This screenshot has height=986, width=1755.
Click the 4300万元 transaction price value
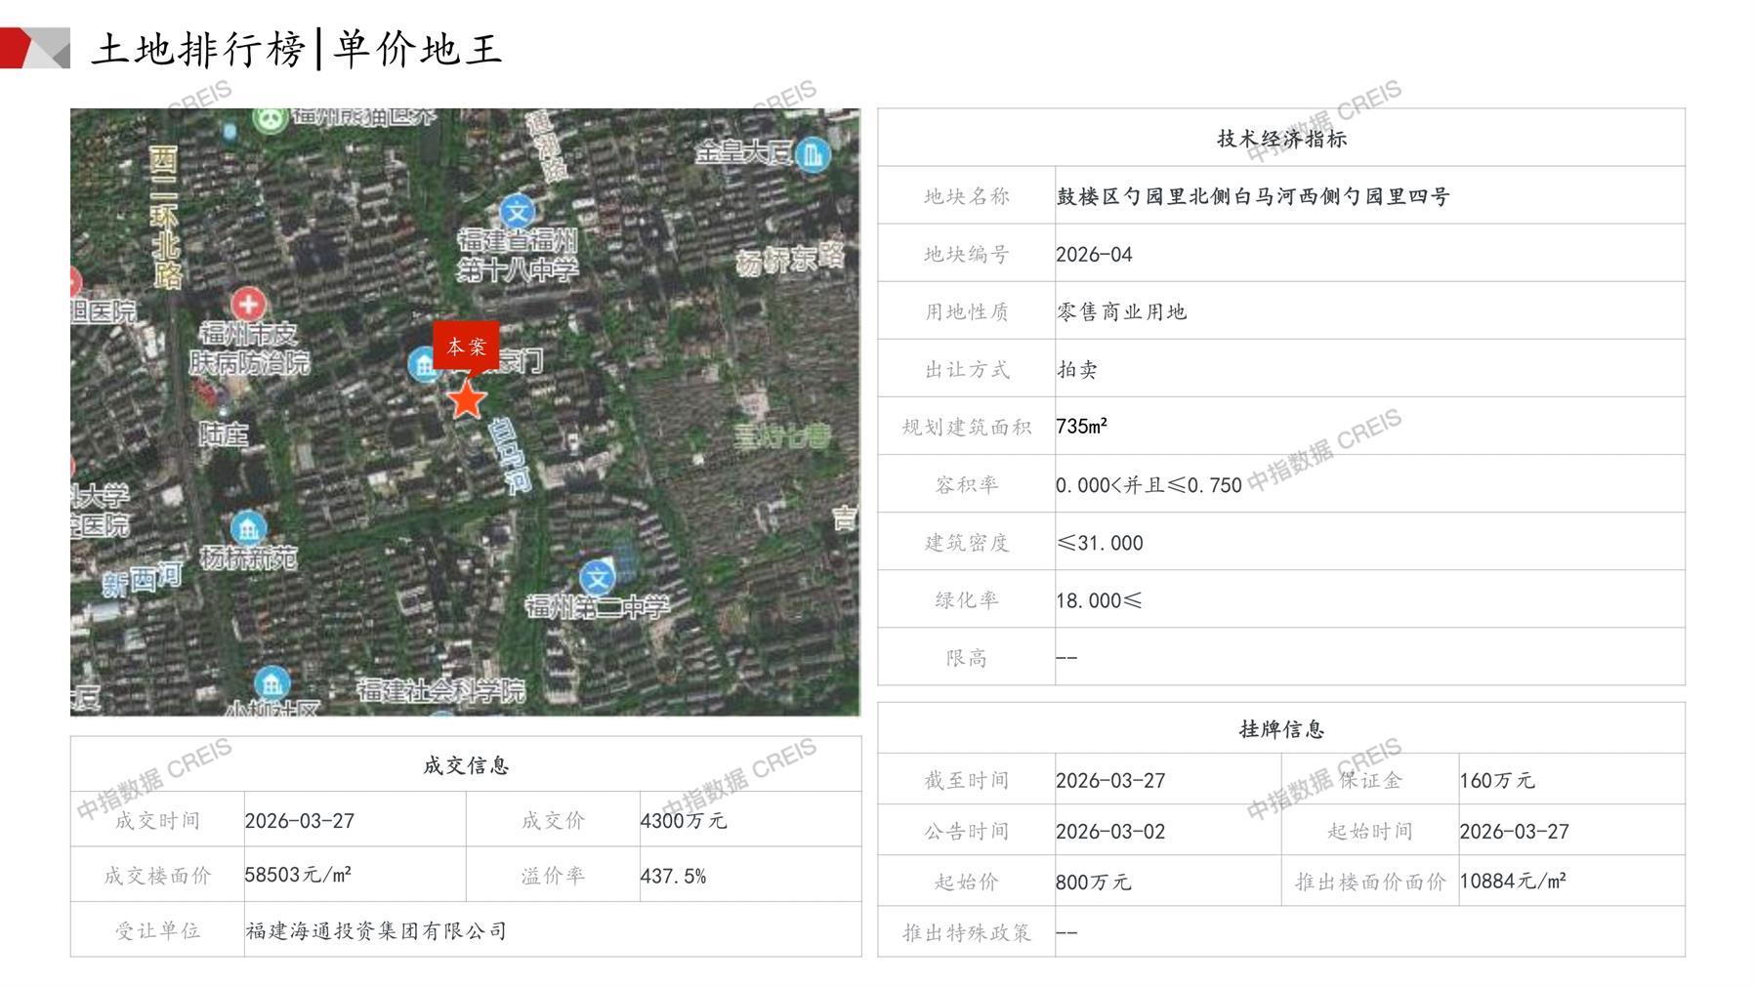point(683,821)
